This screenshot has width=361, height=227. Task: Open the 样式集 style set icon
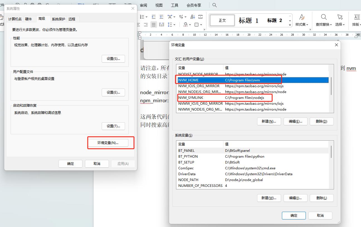point(302,17)
